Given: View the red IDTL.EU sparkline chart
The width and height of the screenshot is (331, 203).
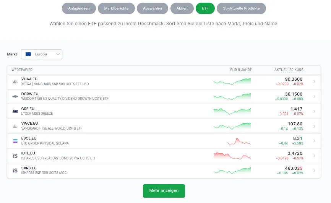Looking at the screenshot, I should pyautogui.click(x=232, y=156).
